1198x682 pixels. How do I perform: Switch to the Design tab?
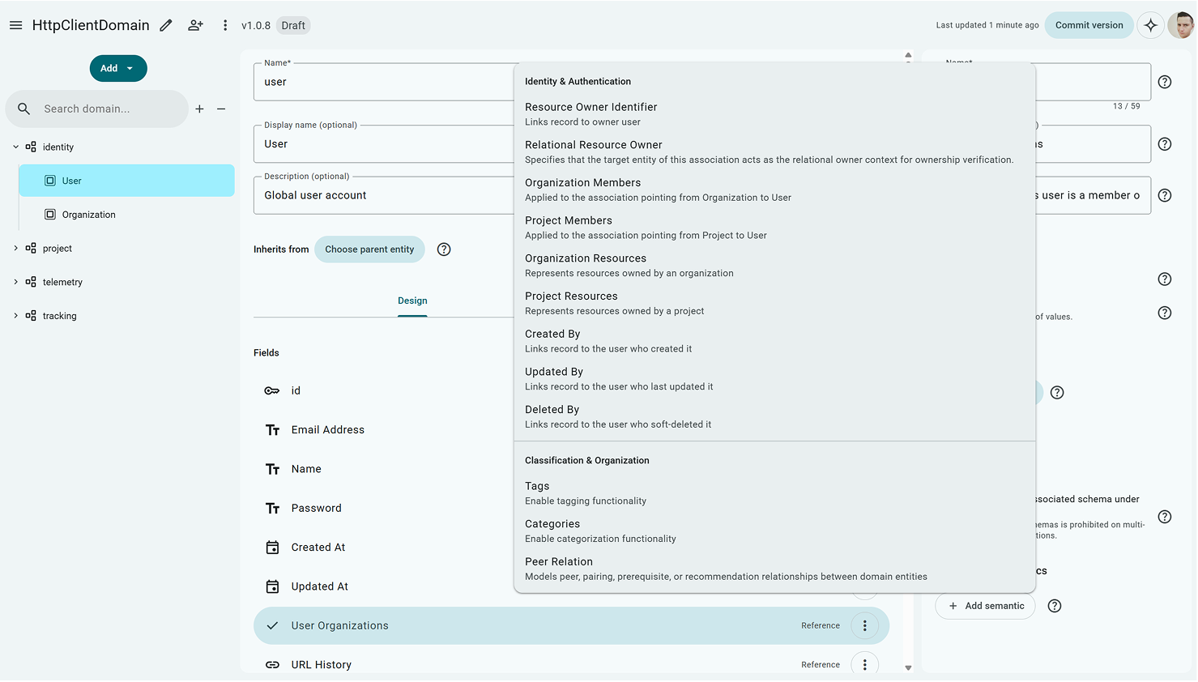pyautogui.click(x=412, y=301)
